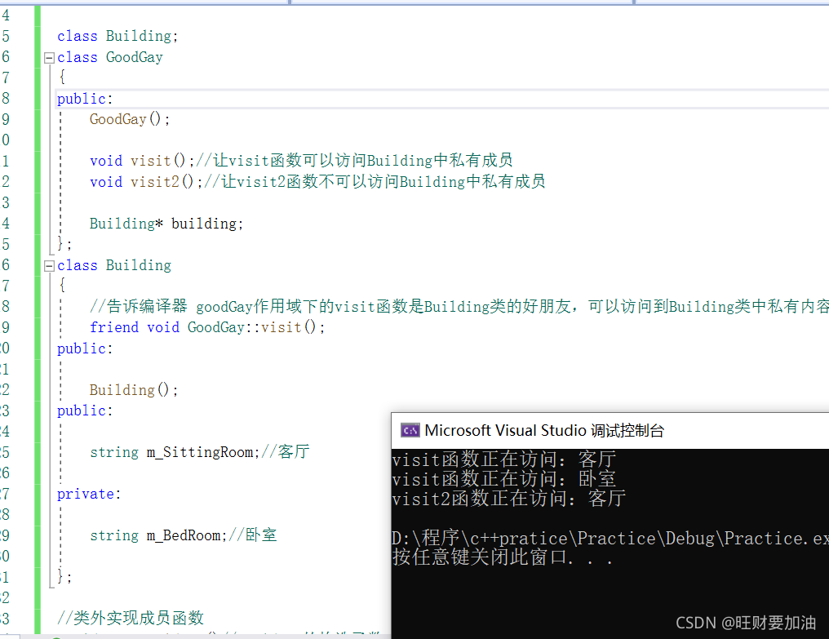The width and height of the screenshot is (829, 639).
Task: Click the comment '//类外实现成员函数'
Action: tap(130, 618)
